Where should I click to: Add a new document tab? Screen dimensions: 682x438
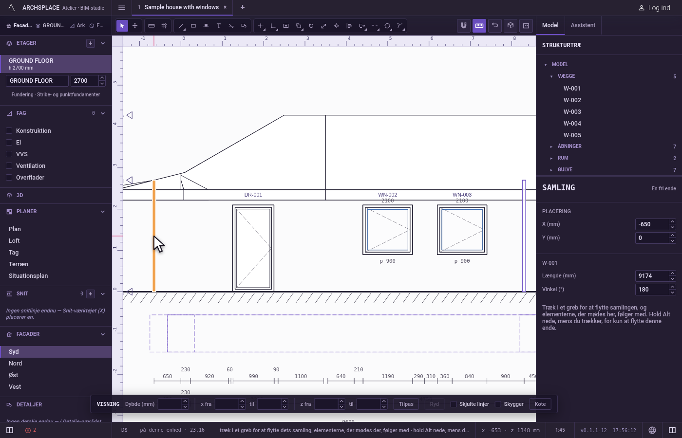pyautogui.click(x=243, y=7)
